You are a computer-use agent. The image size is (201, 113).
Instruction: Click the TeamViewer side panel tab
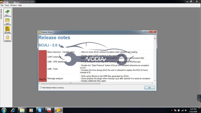(x=199, y=98)
